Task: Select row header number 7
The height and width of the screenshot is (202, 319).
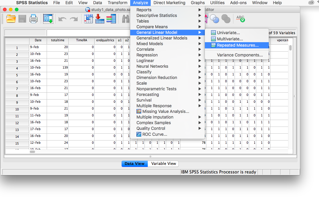Action: coord(17,89)
